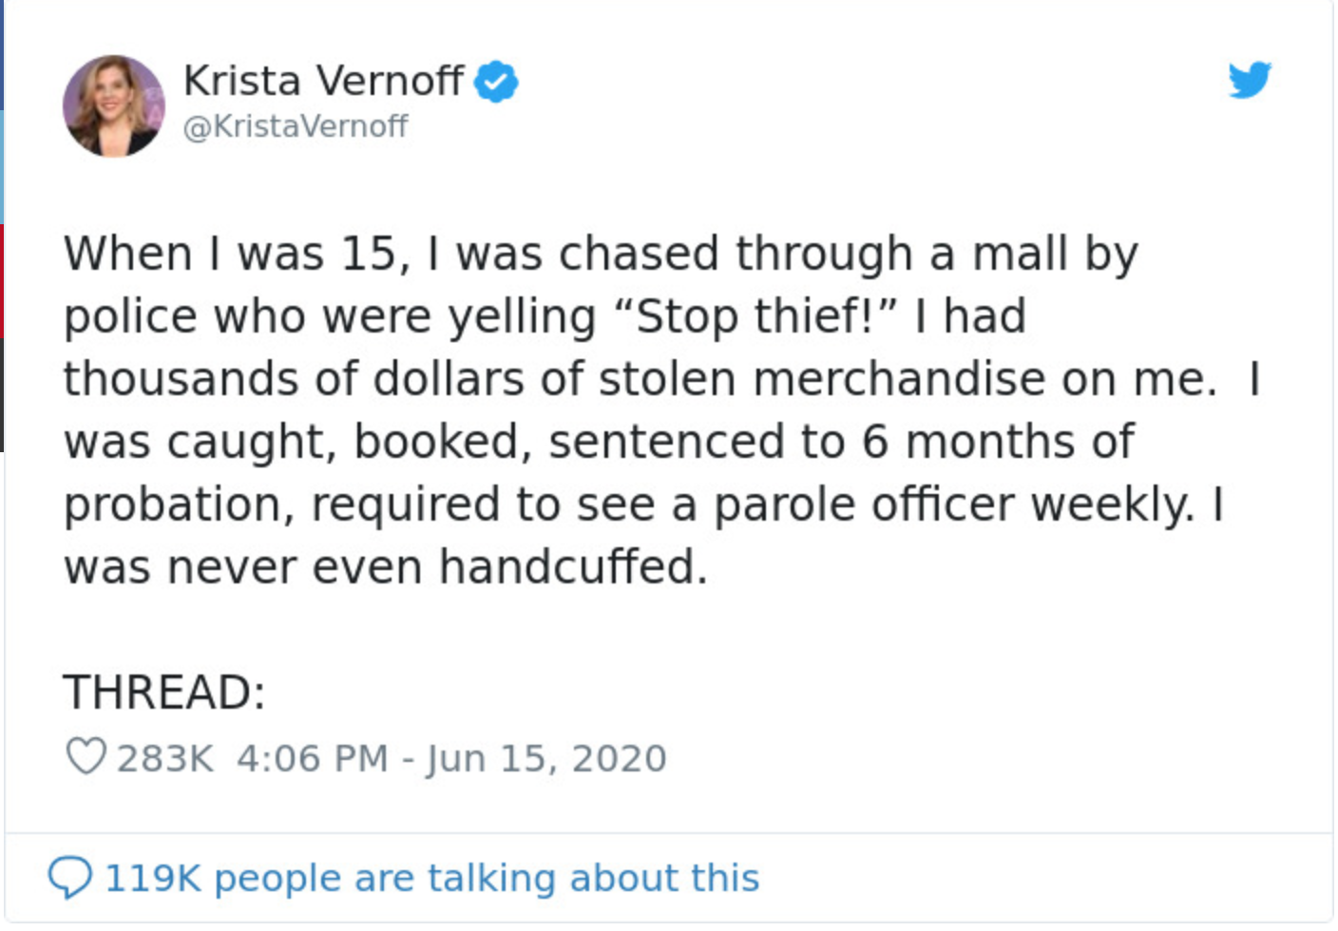Click the dark blue strip at left edge
Image resolution: width=1338 pixels, height=931 pixels.
click(2, 55)
